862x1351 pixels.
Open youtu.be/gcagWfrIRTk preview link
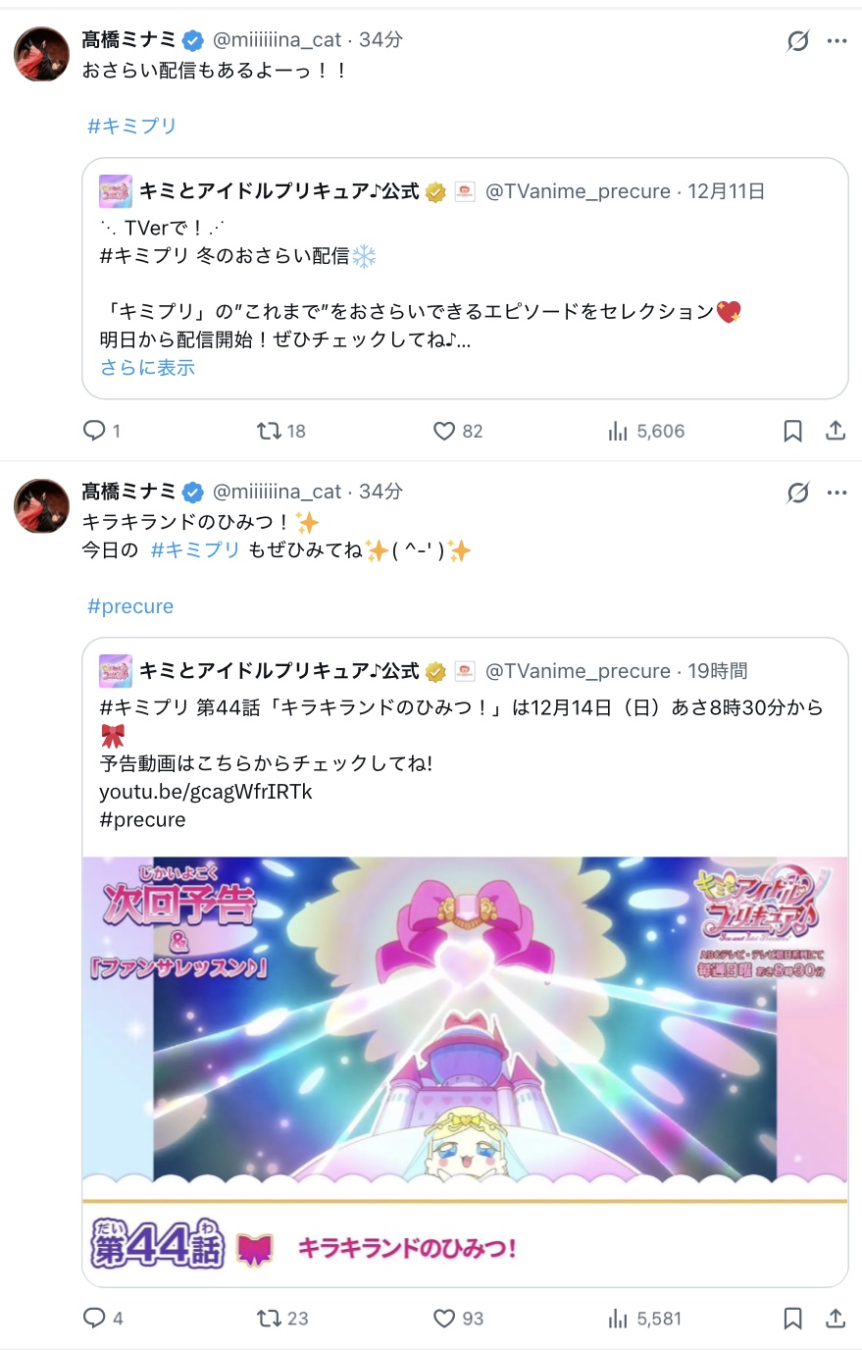[206, 792]
